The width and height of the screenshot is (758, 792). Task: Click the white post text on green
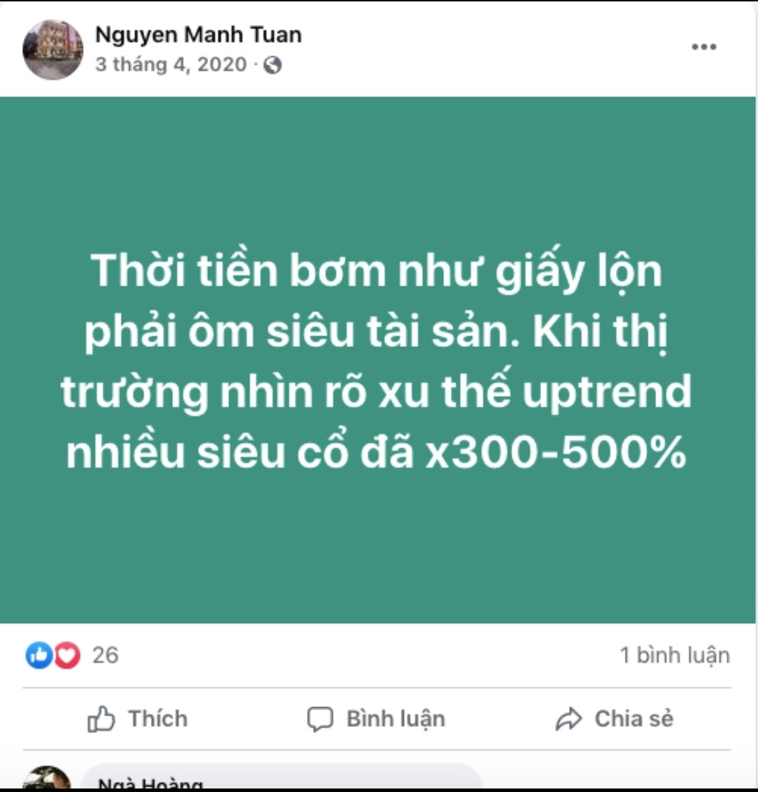coord(376,361)
